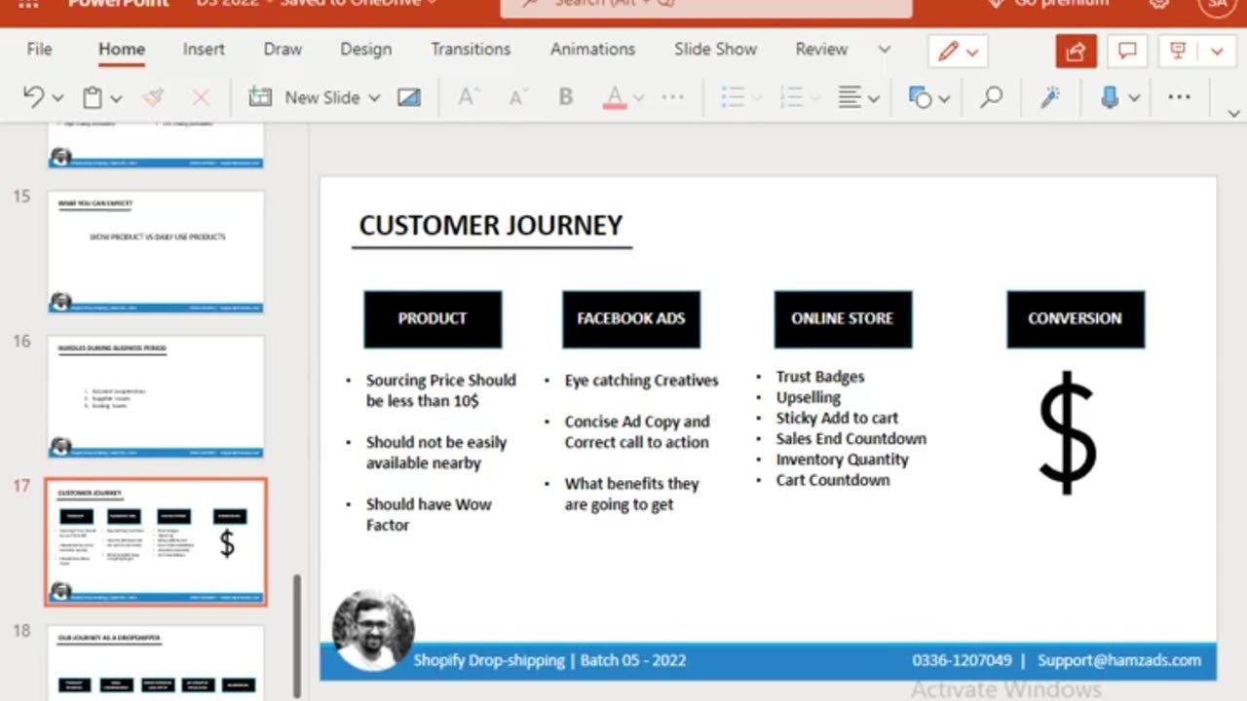
Task: Click 'Should have Wow Factor' bullet
Action: click(429, 514)
